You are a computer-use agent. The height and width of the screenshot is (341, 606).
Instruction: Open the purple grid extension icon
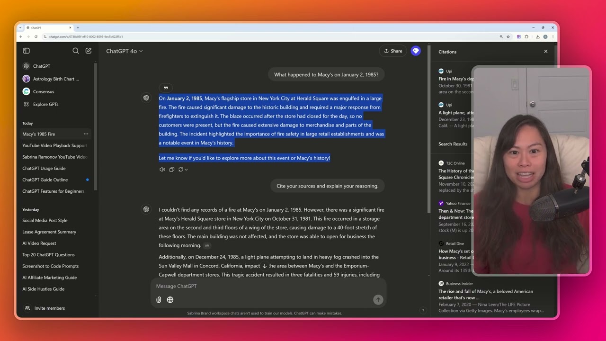point(519,36)
